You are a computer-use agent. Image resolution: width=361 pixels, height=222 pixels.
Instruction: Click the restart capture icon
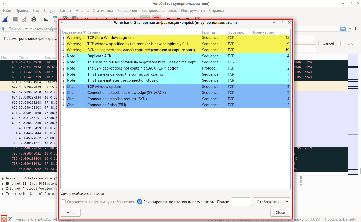[x=24, y=19]
